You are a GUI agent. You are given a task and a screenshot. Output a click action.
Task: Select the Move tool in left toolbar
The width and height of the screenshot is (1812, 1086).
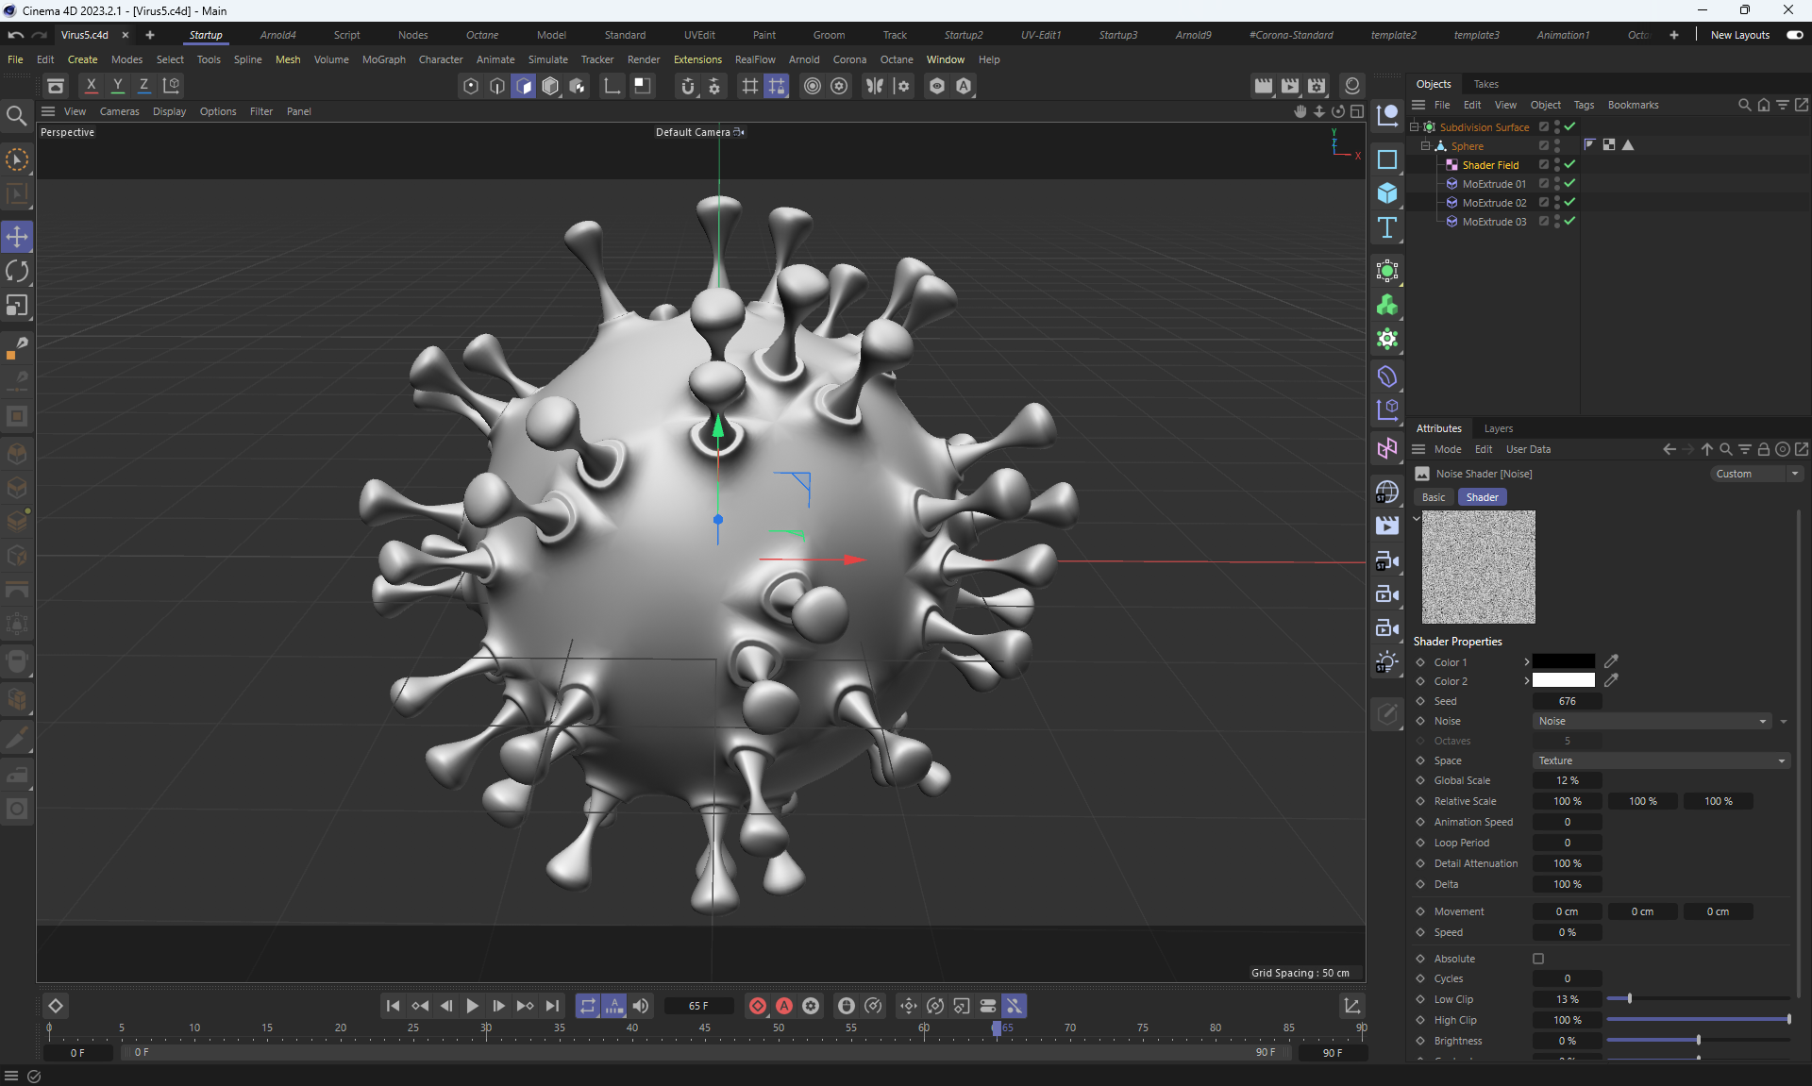(x=17, y=237)
